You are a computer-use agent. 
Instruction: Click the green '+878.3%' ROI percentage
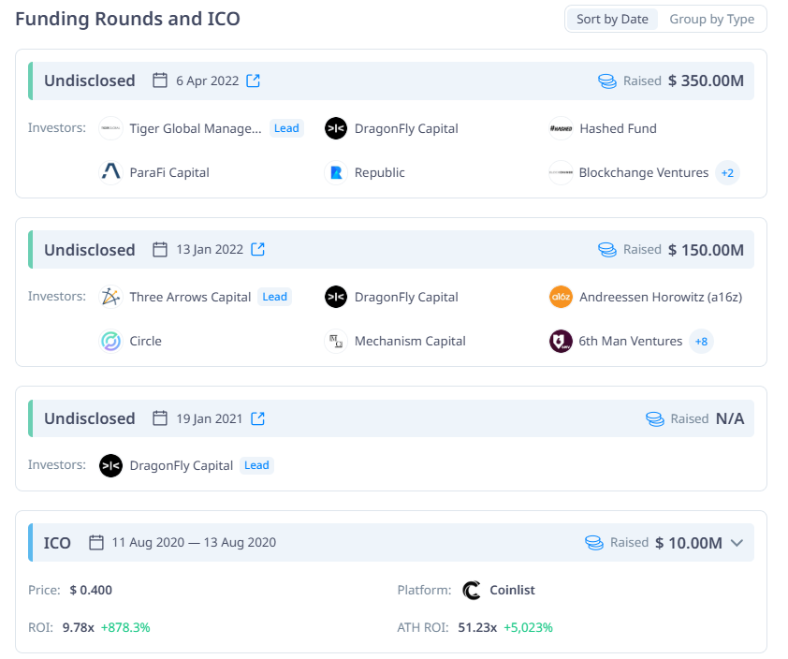tap(125, 627)
